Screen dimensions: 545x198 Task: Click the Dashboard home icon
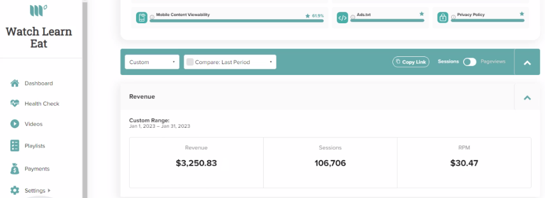[x=15, y=83]
